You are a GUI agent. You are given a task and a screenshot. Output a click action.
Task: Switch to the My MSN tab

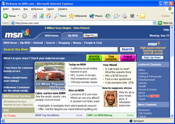[73, 36]
